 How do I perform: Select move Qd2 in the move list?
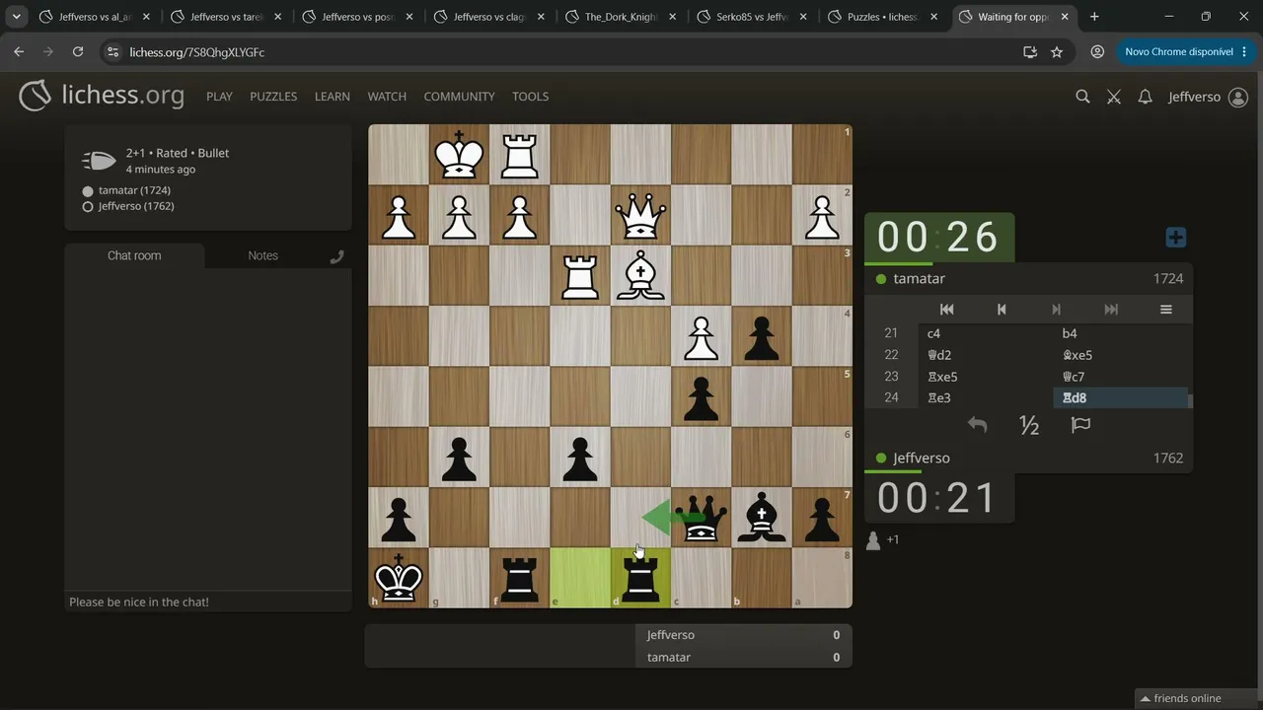(x=986, y=355)
